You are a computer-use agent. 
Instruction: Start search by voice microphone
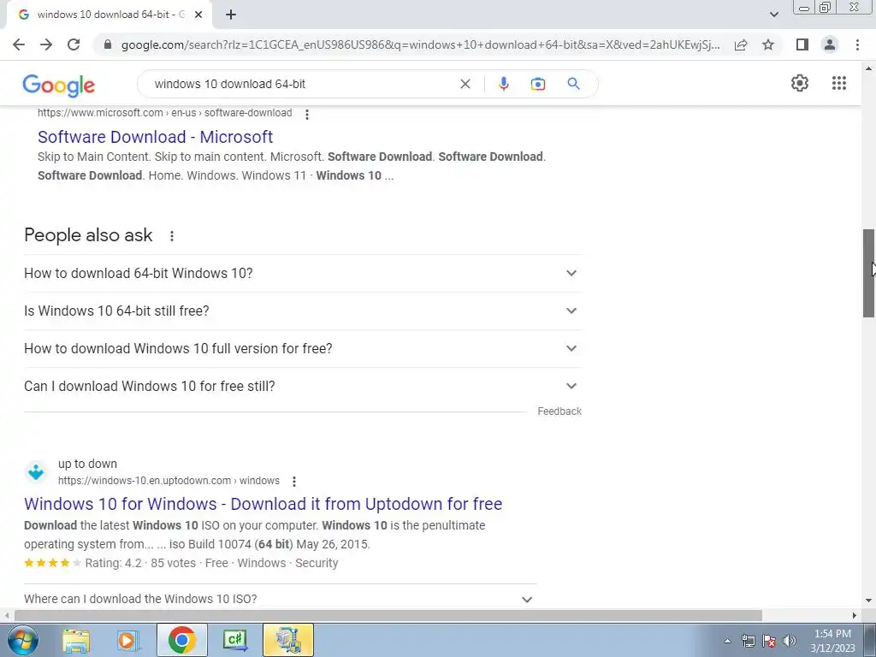(503, 84)
